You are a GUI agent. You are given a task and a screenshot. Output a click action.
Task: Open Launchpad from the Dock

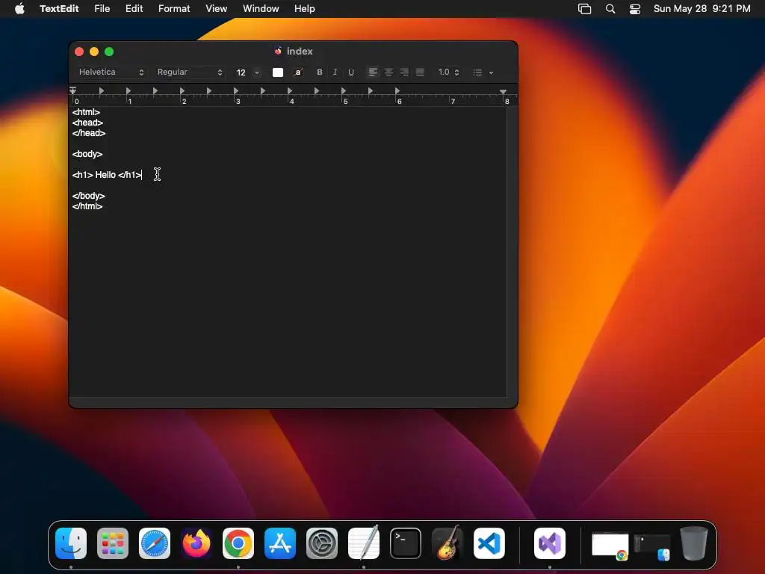[x=113, y=543]
